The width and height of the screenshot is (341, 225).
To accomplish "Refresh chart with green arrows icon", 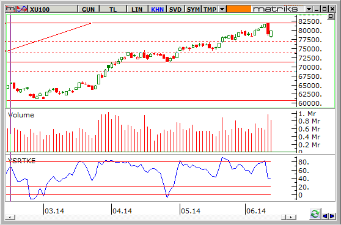I will click(x=315, y=214).
